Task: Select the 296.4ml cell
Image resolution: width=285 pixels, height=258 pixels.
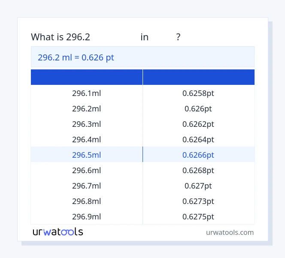Action: pyautogui.click(x=87, y=139)
